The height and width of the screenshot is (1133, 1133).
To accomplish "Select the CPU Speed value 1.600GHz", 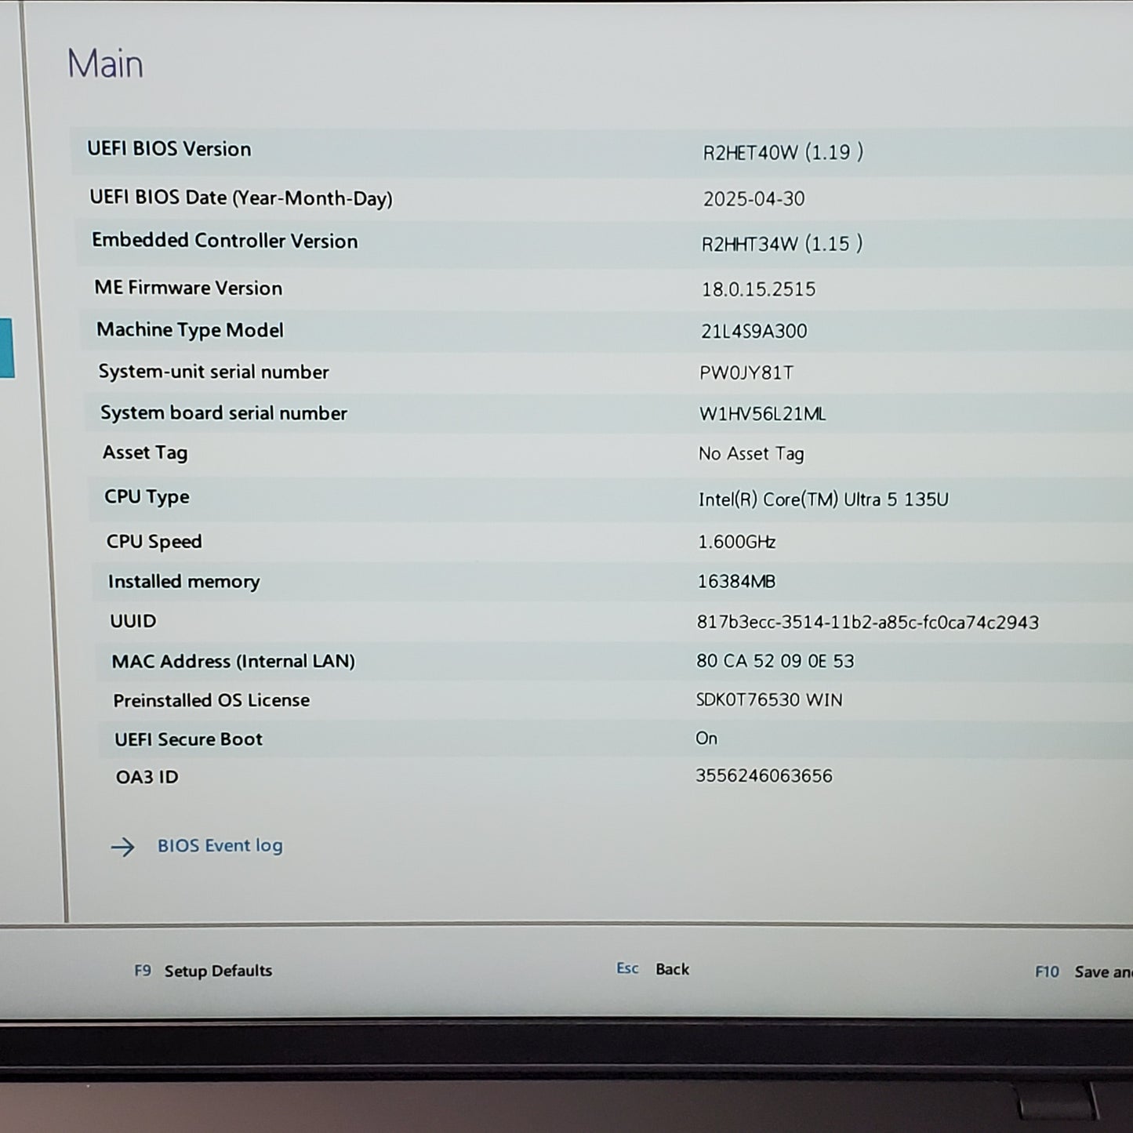I will click(736, 541).
